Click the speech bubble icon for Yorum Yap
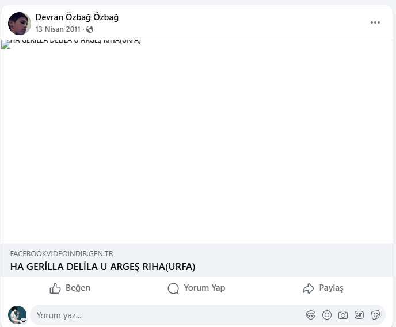 [173, 288]
